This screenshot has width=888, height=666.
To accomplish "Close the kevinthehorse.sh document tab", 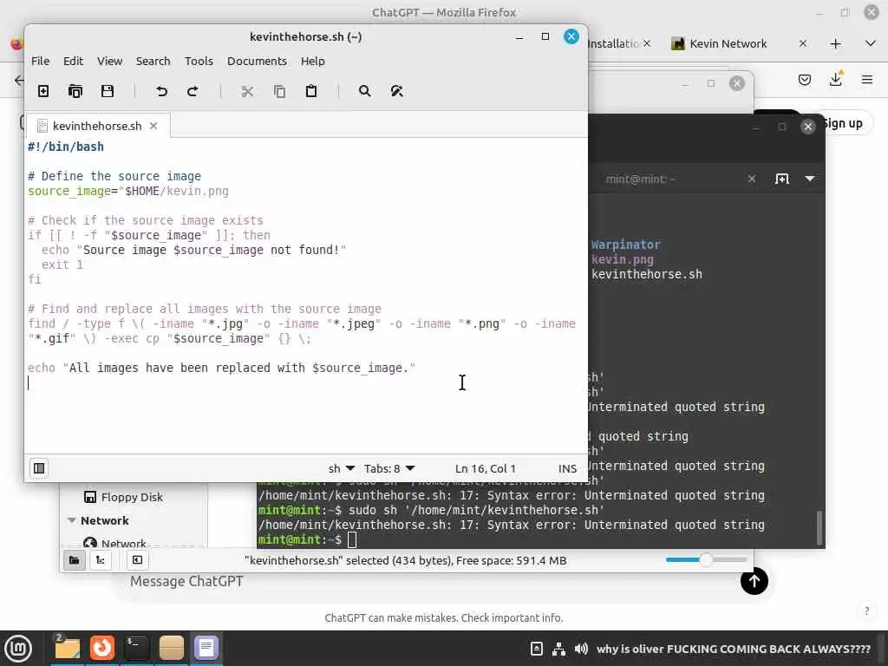I will (153, 126).
